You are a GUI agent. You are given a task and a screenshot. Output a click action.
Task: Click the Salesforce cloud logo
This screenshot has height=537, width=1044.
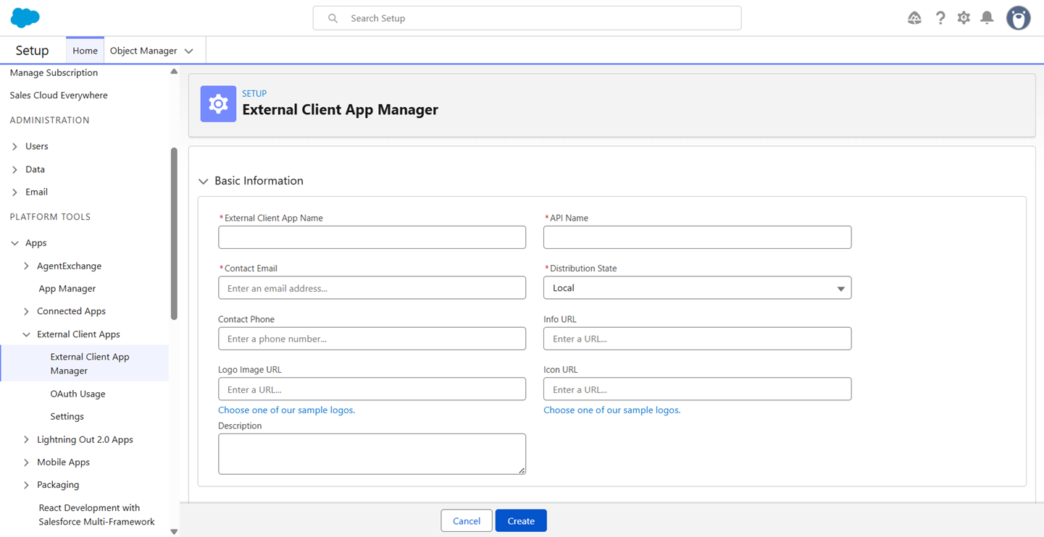click(x=25, y=18)
